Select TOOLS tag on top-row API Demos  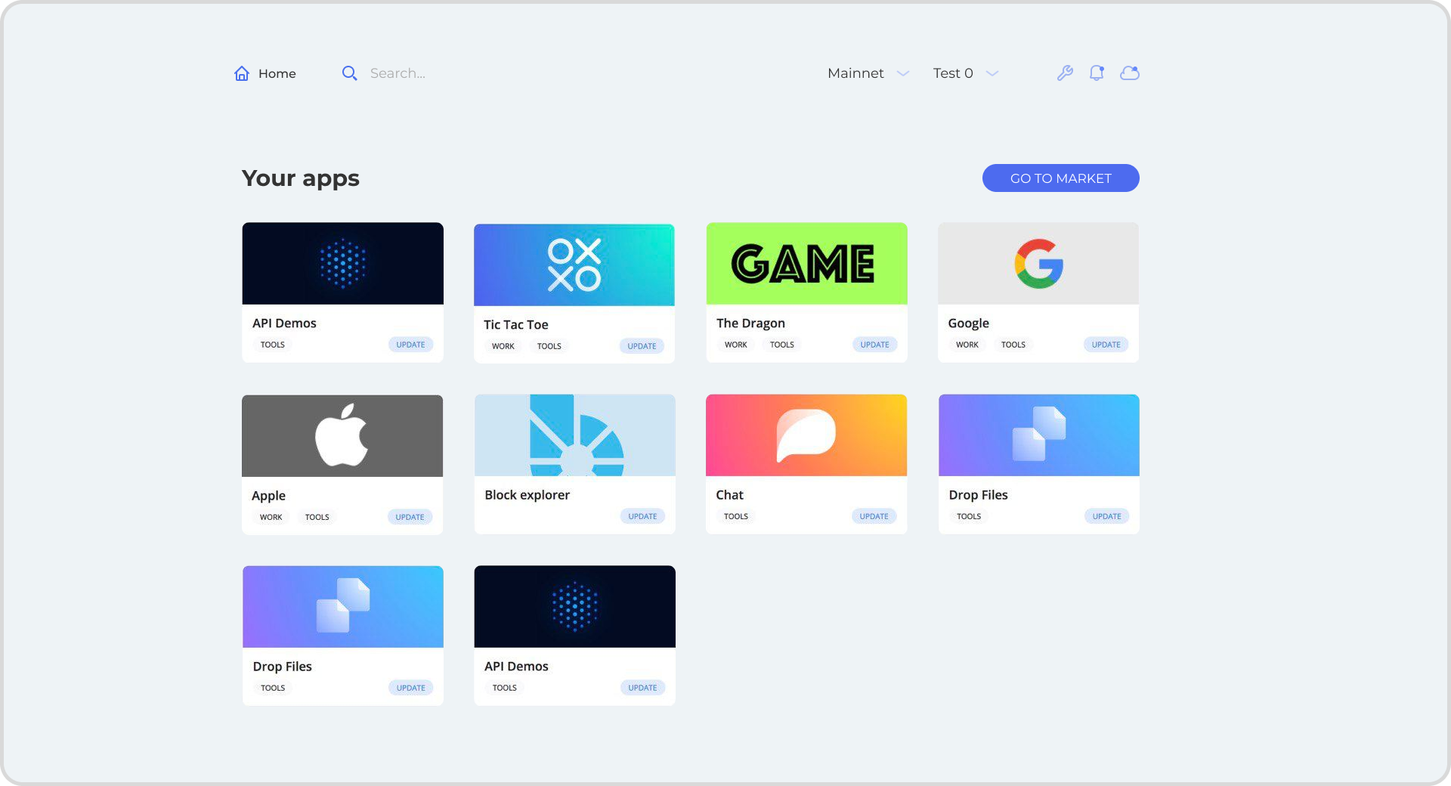click(x=273, y=345)
